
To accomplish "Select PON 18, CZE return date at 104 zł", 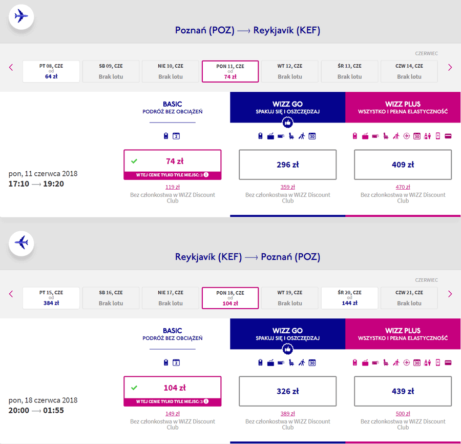I will click(230, 298).
